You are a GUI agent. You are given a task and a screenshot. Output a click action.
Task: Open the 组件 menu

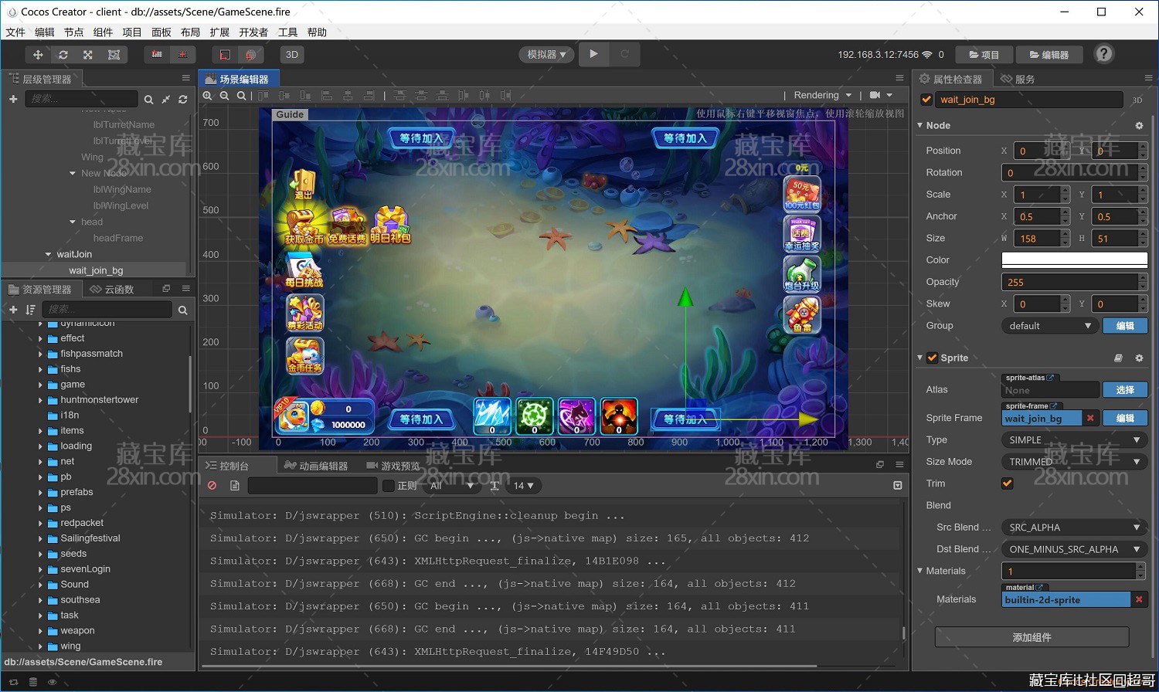click(103, 32)
